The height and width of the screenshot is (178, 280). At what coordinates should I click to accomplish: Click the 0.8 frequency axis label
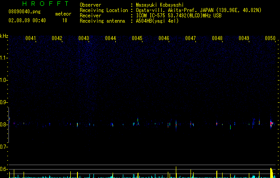[4, 125]
